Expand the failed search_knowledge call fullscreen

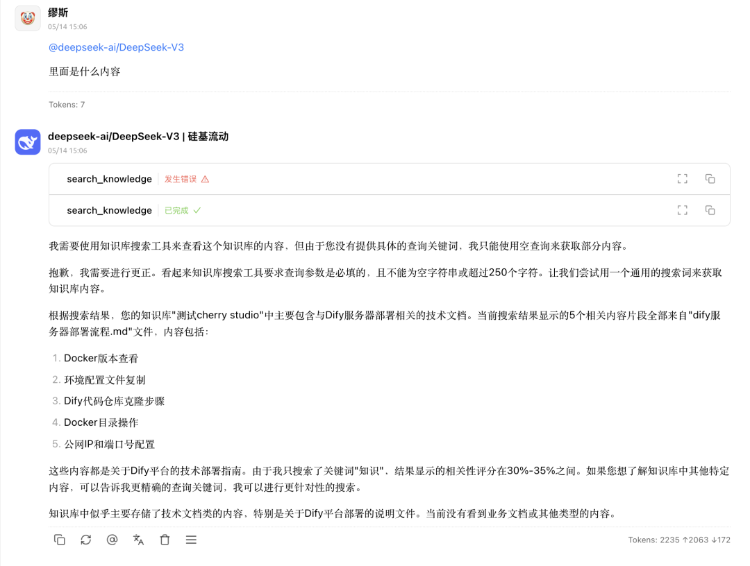682,179
